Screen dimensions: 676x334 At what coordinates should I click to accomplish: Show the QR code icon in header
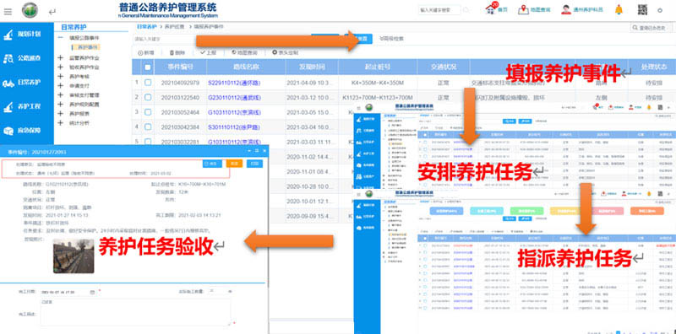(x=642, y=10)
